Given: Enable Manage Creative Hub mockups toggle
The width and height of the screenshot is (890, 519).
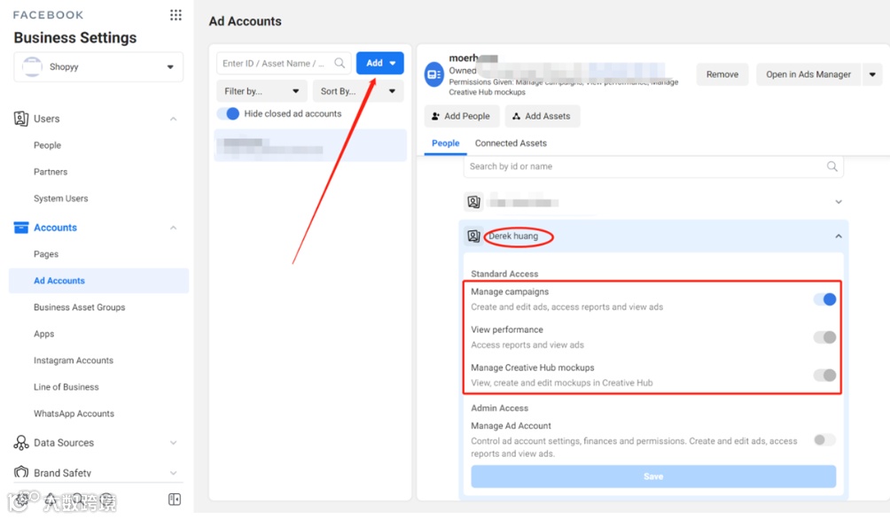Looking at the screenshot, I should point(825,375).
